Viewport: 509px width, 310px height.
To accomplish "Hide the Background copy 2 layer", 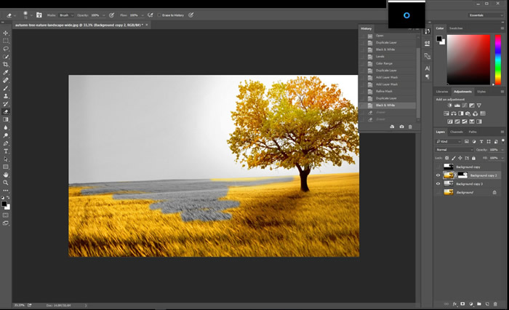I will click(438, 175).
